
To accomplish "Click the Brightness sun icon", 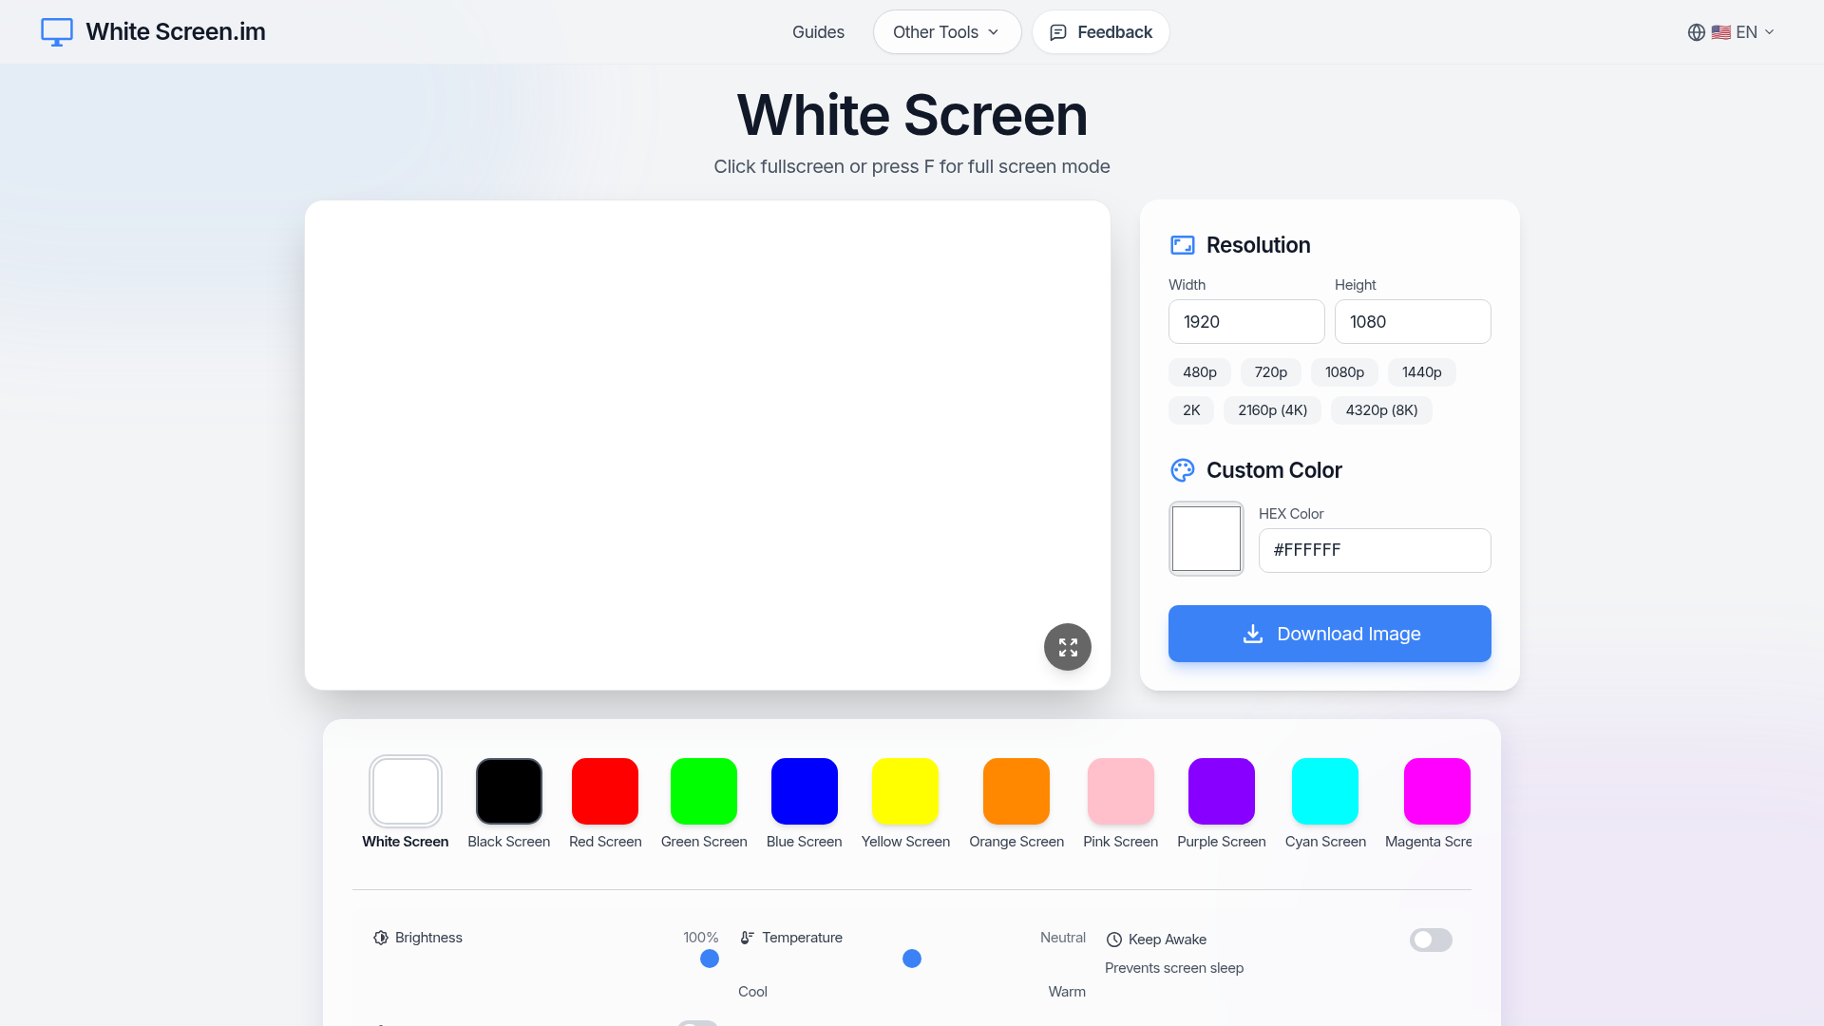I will pyautogui.click(x=381, y=938).
